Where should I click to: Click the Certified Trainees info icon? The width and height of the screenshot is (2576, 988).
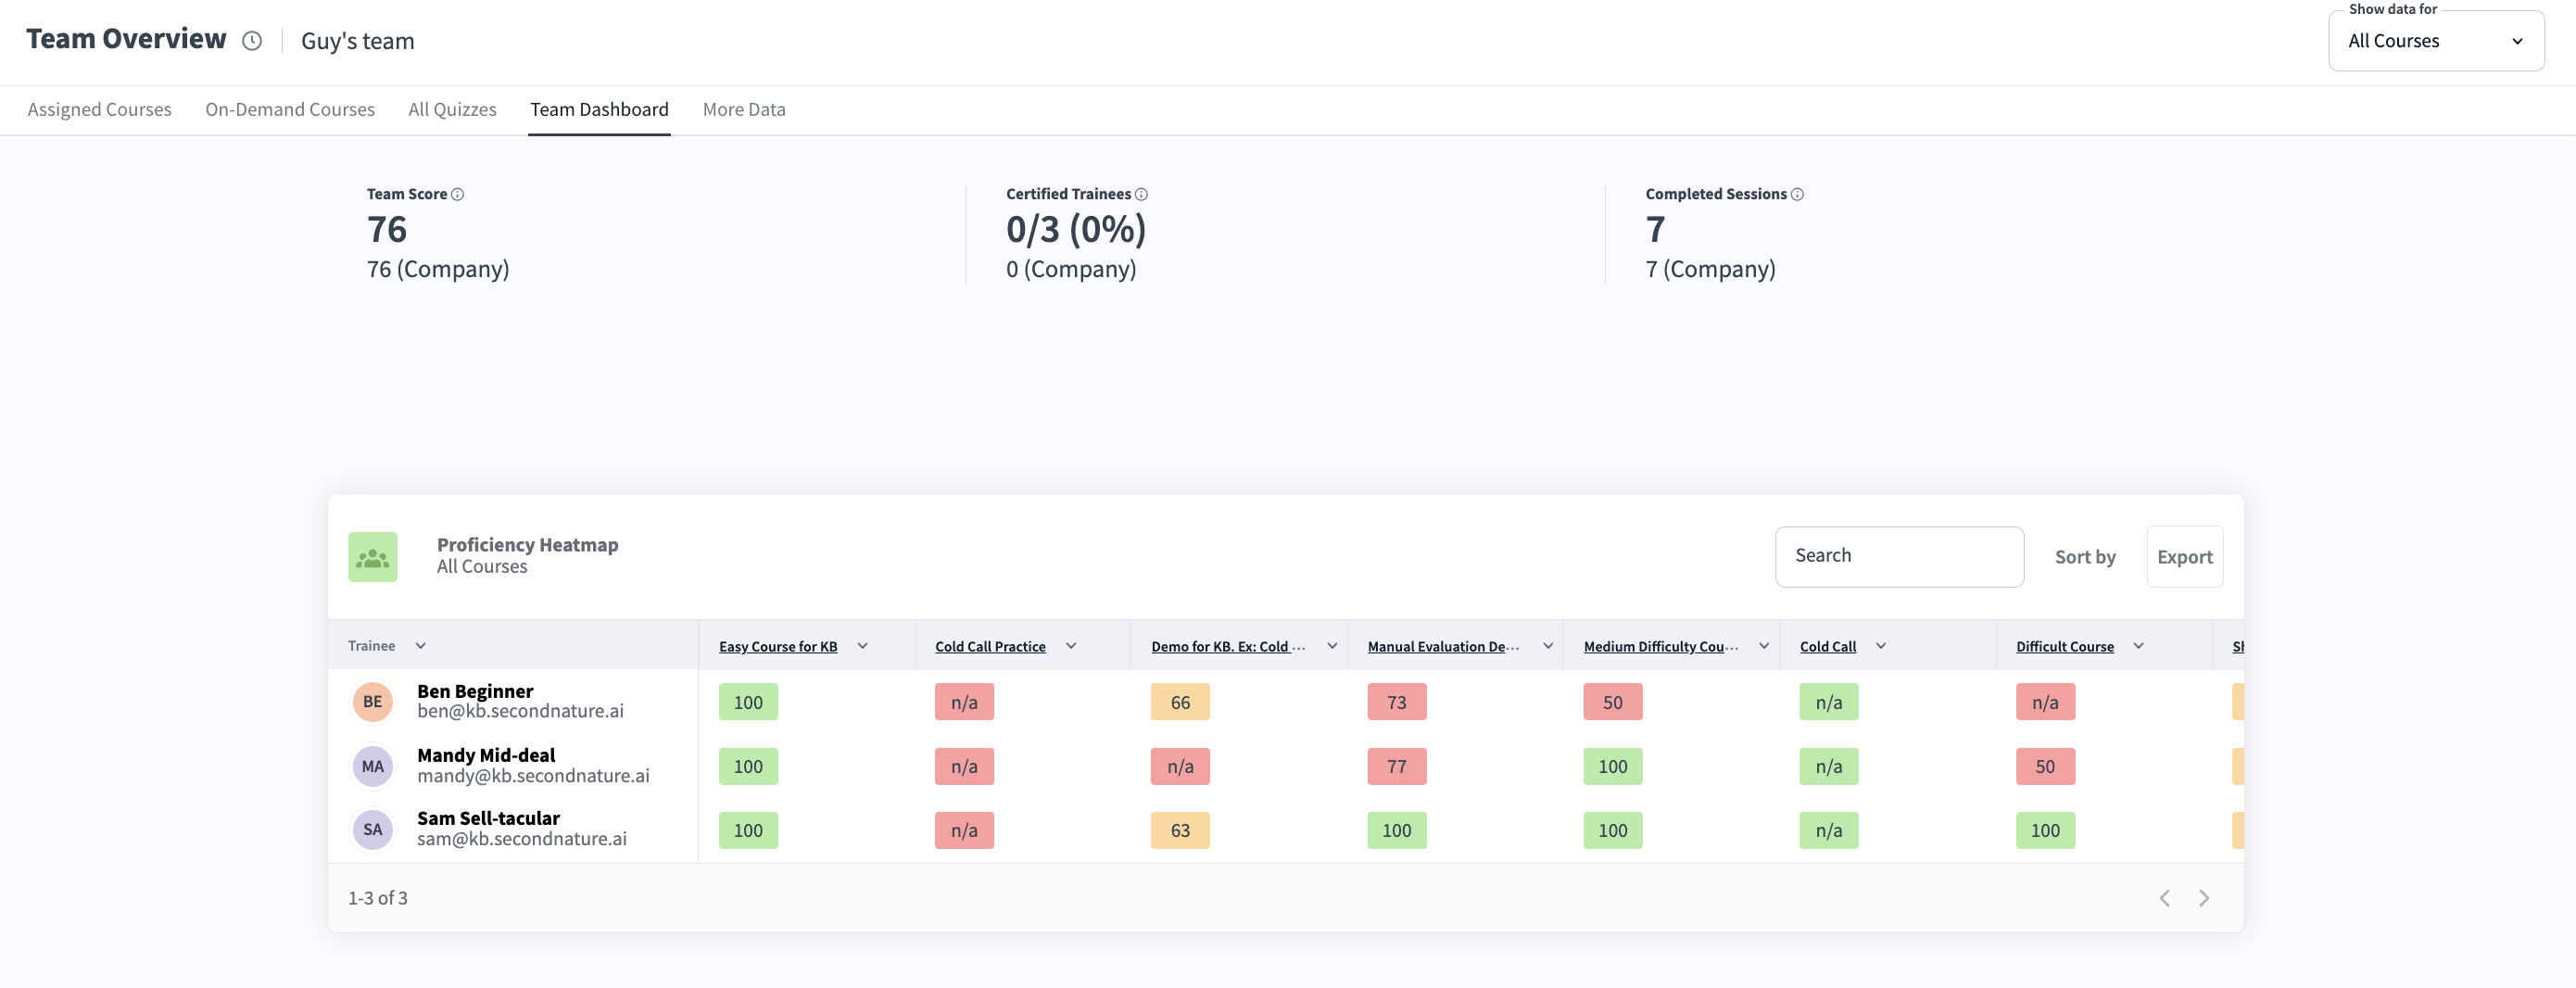coord(1141,194)
